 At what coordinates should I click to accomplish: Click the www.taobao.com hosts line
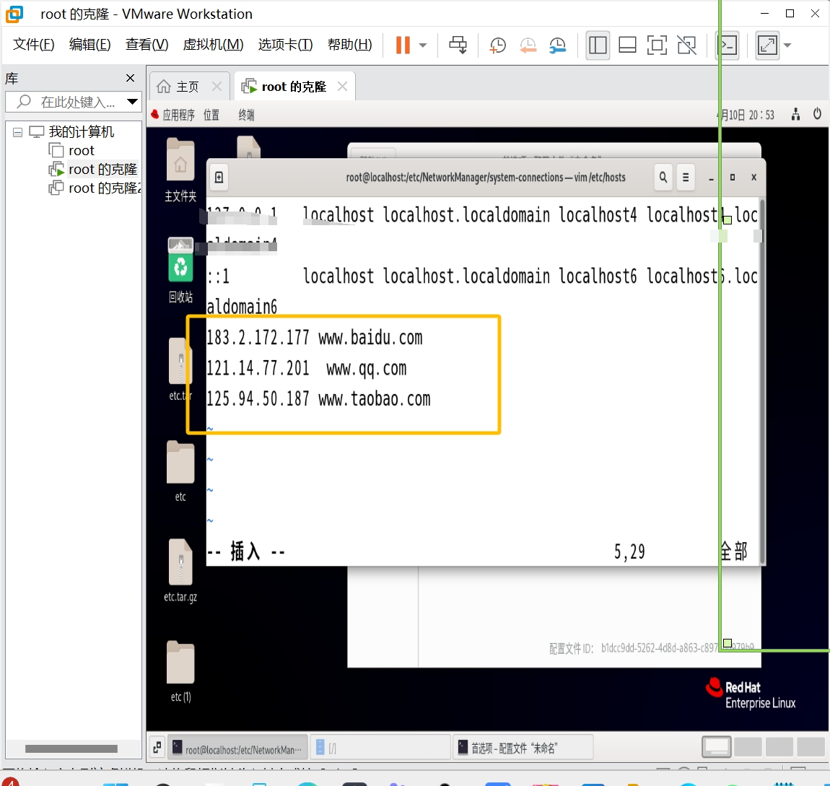coord(318,399)
